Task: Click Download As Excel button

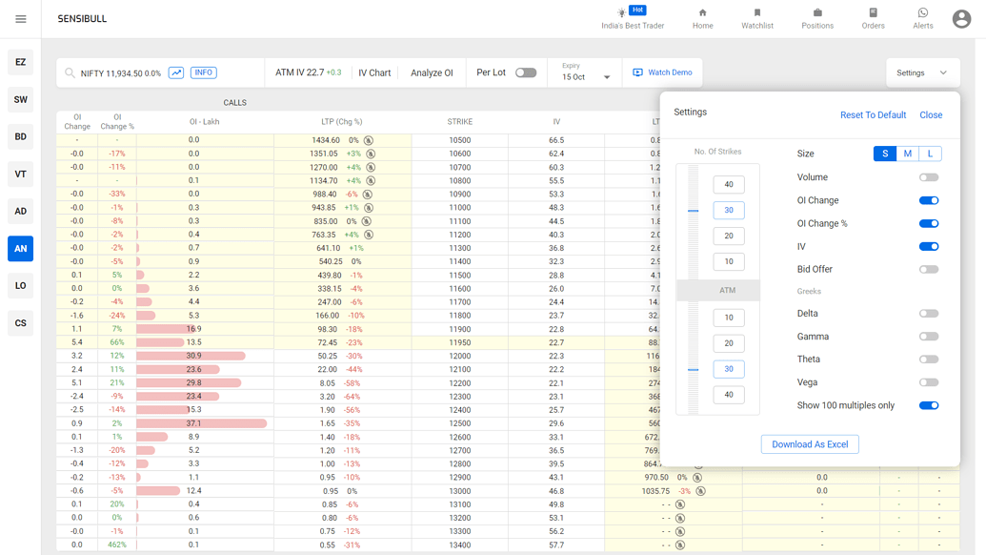Action: point(810,444)
